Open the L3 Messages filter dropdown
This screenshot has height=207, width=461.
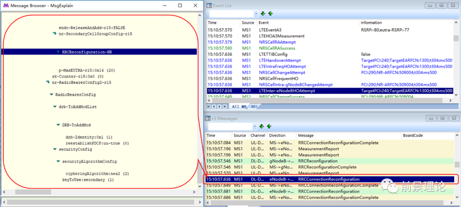click(x=254, y=126)
